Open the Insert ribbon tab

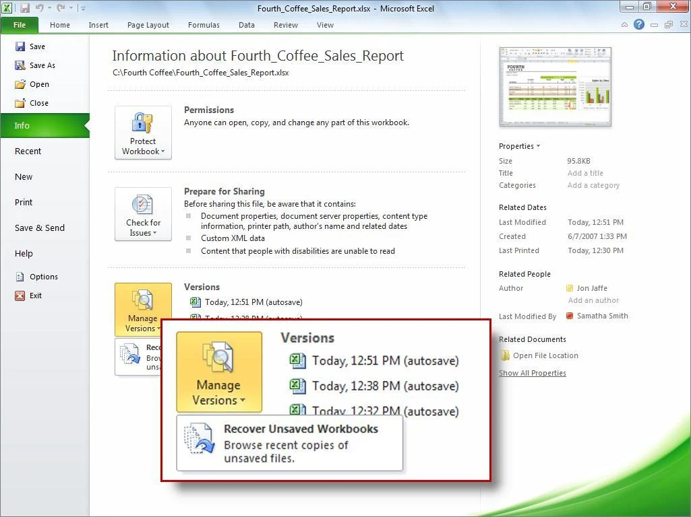point(98,25)
